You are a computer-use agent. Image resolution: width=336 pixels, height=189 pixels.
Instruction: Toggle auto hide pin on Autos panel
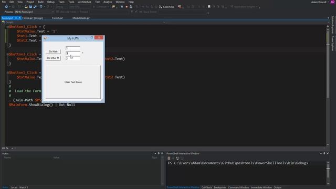(159, 153)
